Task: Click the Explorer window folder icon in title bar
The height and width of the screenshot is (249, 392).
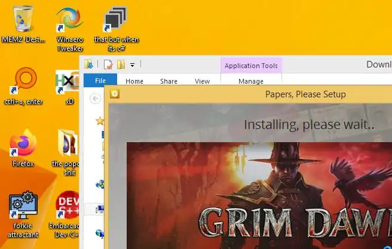Action: [x=89, y=64]
